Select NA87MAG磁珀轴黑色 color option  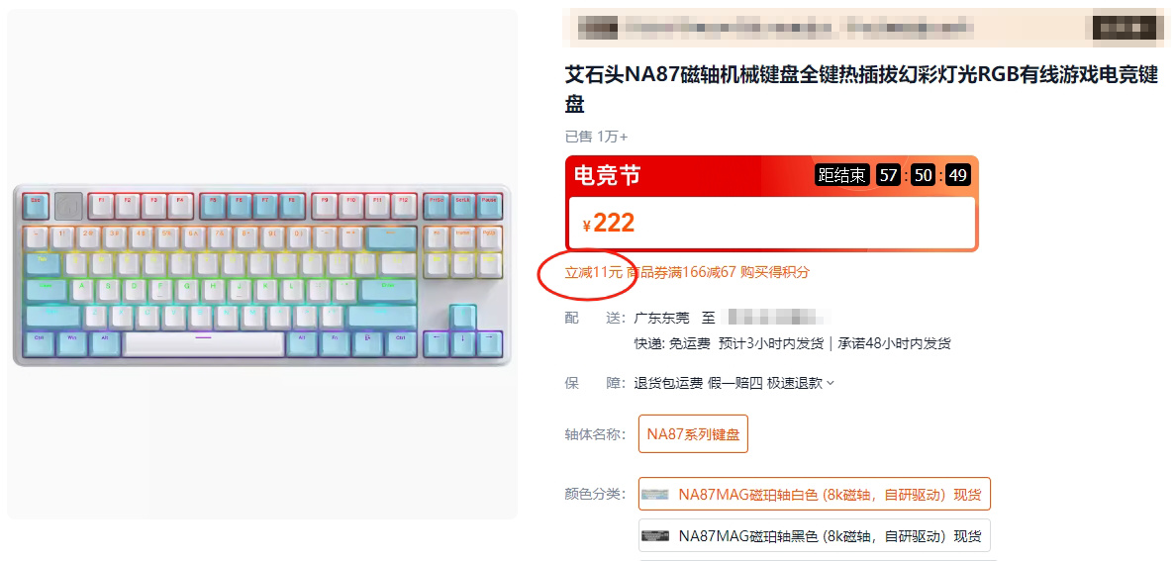[815, 536]
